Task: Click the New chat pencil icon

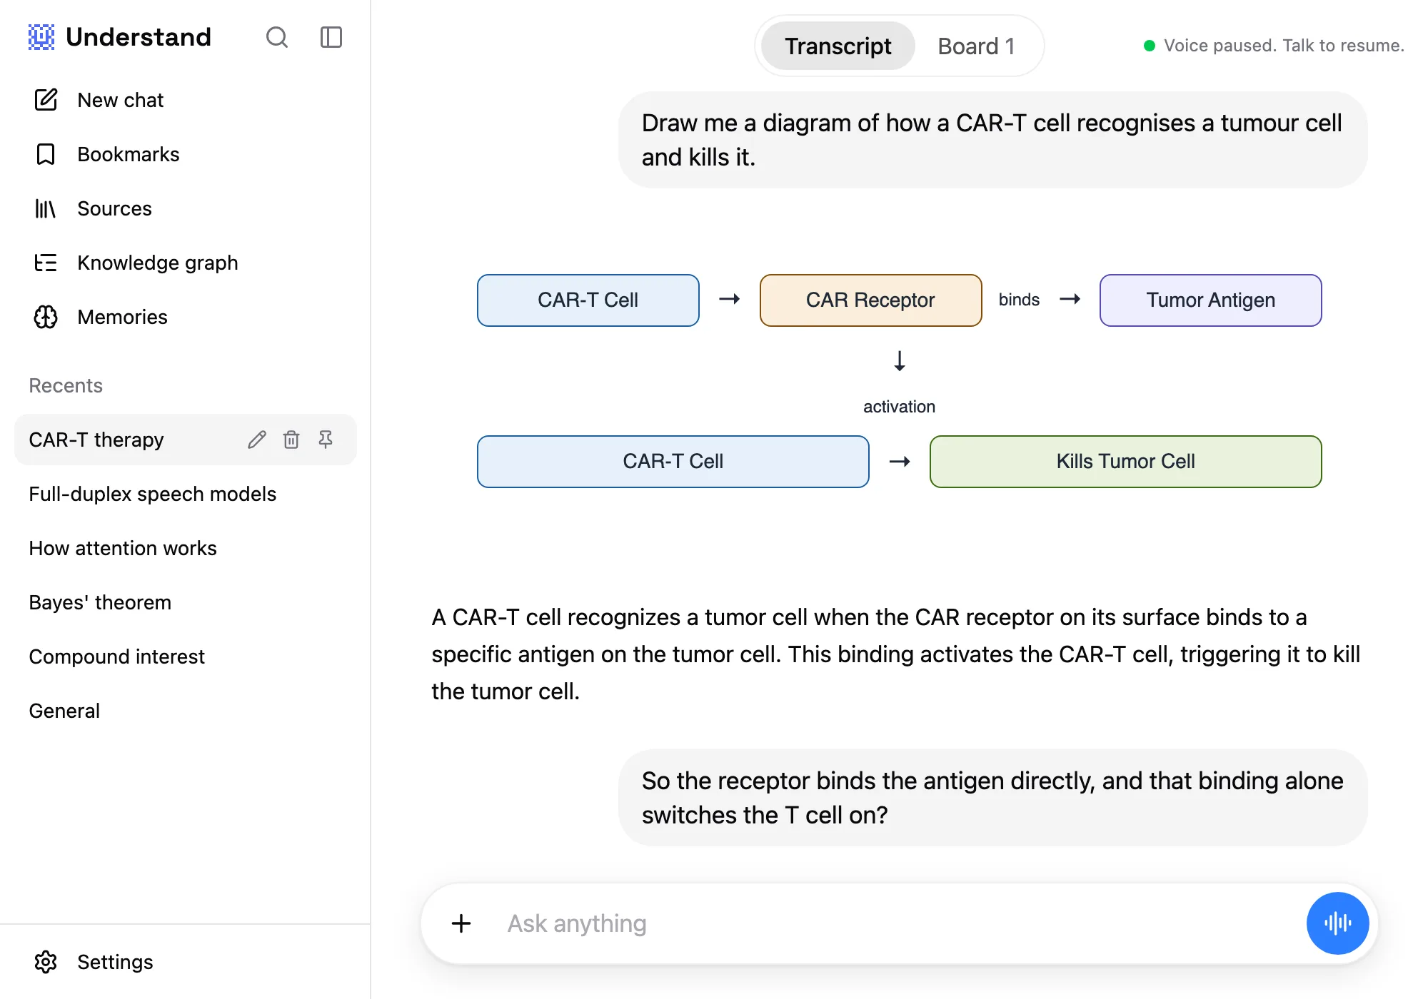Action: [x=46, y=100]
